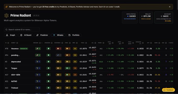Click the info icon beside ID column header
This screenshot has height=94, width=178.
click(8, 43)
